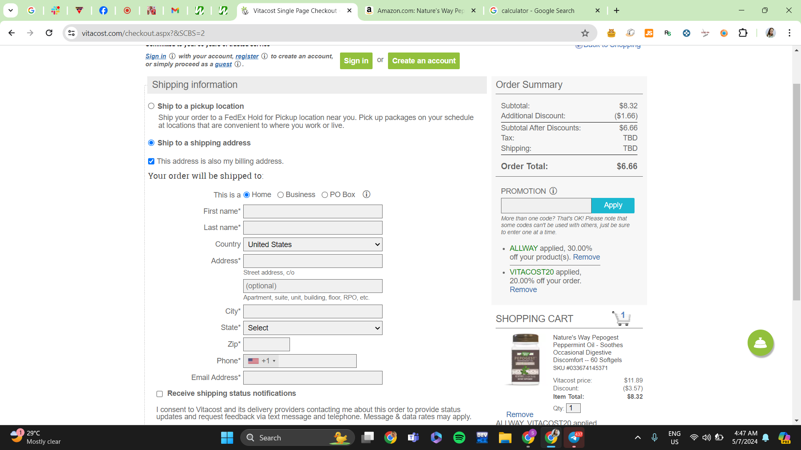This screenshot has width=801, height=450.
Task: Open the info icon next to PROMOTION
Action: pyautogui.click(x=553, y=191)
